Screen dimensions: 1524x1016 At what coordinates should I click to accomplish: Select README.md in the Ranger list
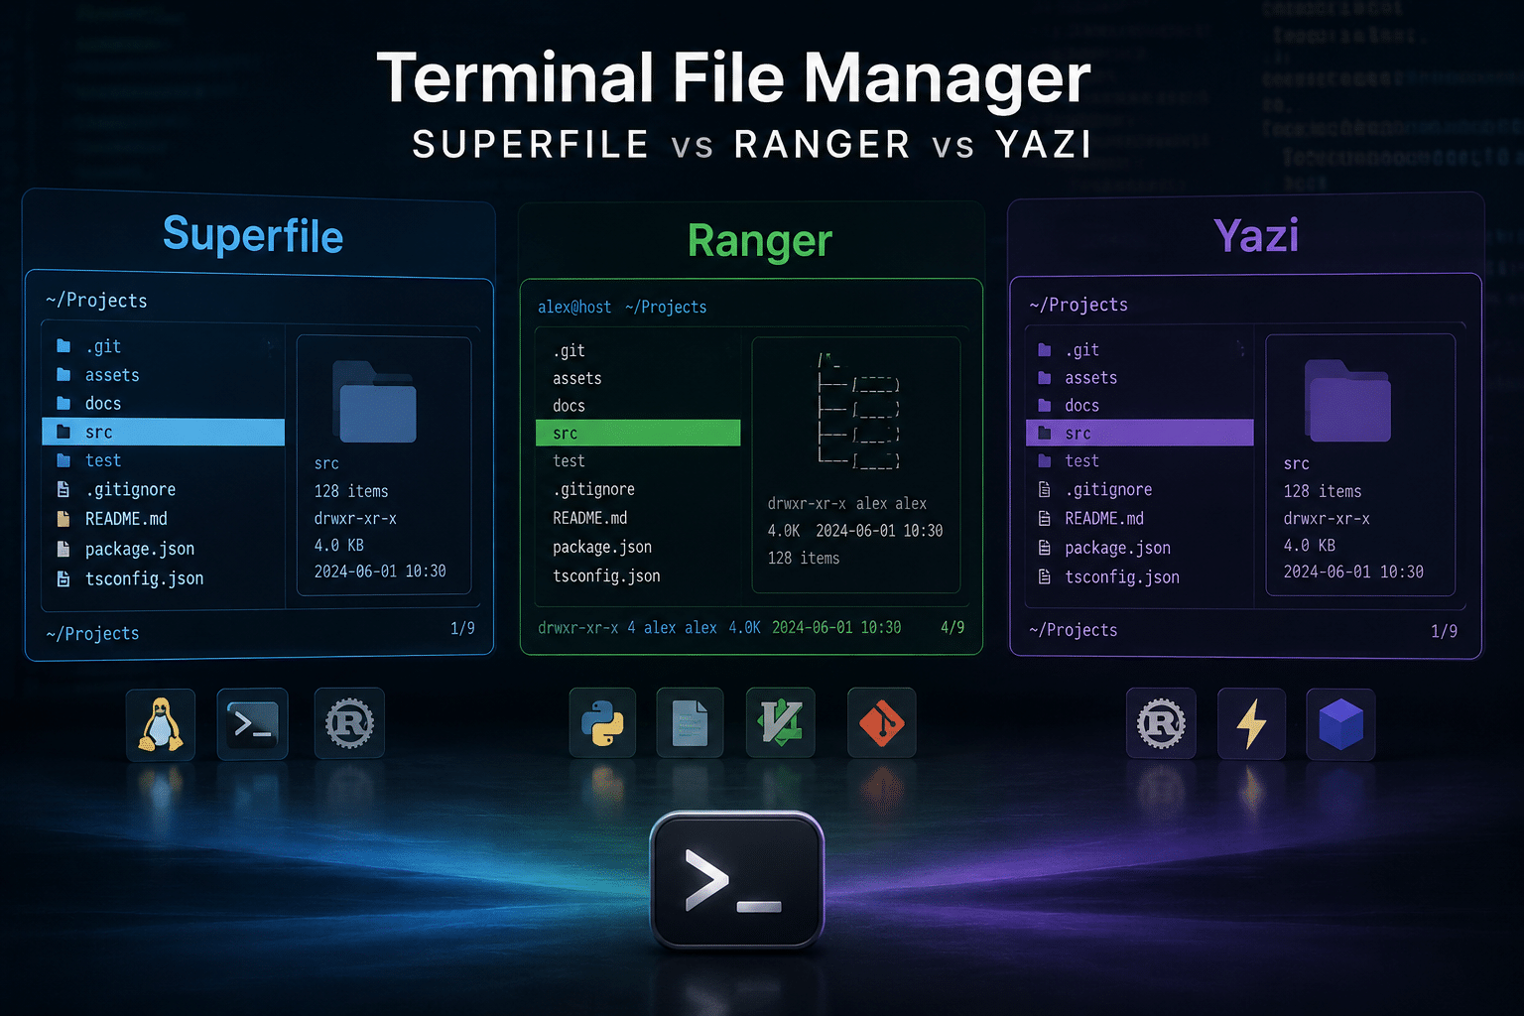click(589, 518)
